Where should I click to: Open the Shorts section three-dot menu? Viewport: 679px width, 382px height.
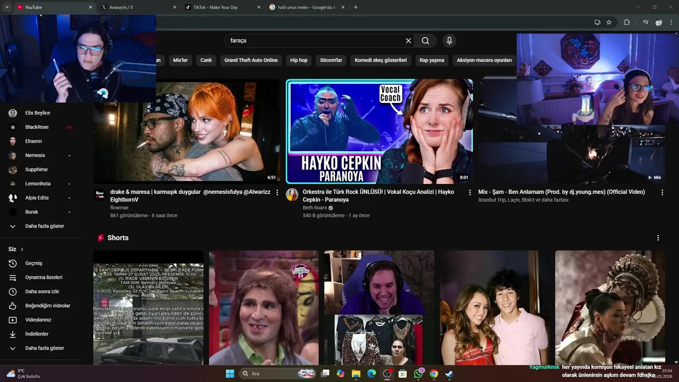tap(658, 238)
